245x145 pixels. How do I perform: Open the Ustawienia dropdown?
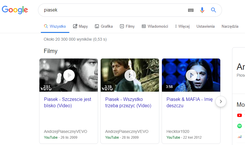pyautogui.click(x=205, y=27)
